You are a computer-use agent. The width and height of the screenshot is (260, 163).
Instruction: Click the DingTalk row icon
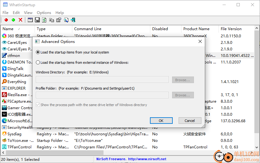pos(4,68)
